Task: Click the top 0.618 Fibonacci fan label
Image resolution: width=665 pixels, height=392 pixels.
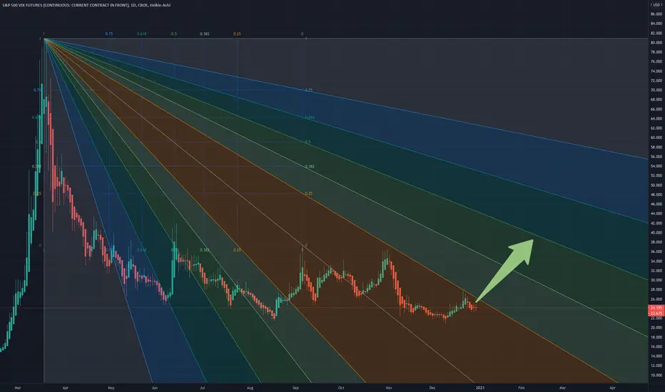Action: 142,34
